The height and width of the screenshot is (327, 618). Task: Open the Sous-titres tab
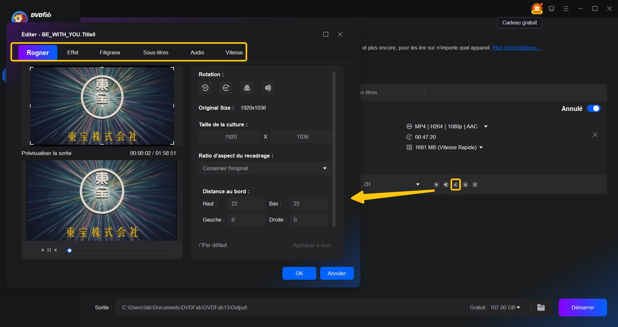[156, 52]
